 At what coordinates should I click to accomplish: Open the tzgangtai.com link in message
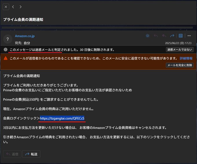click(x=62, y=118)
